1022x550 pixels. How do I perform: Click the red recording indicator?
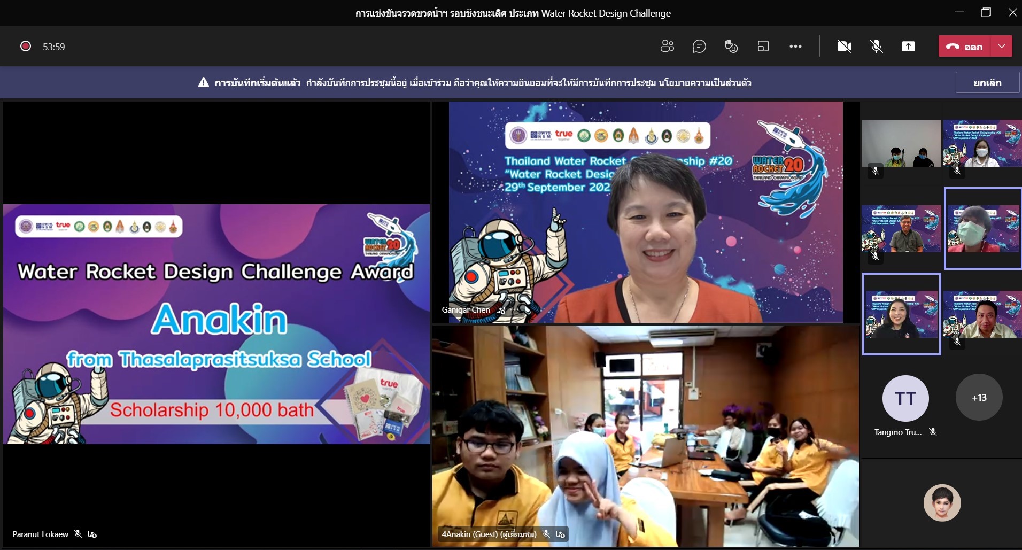click(25, 47)
